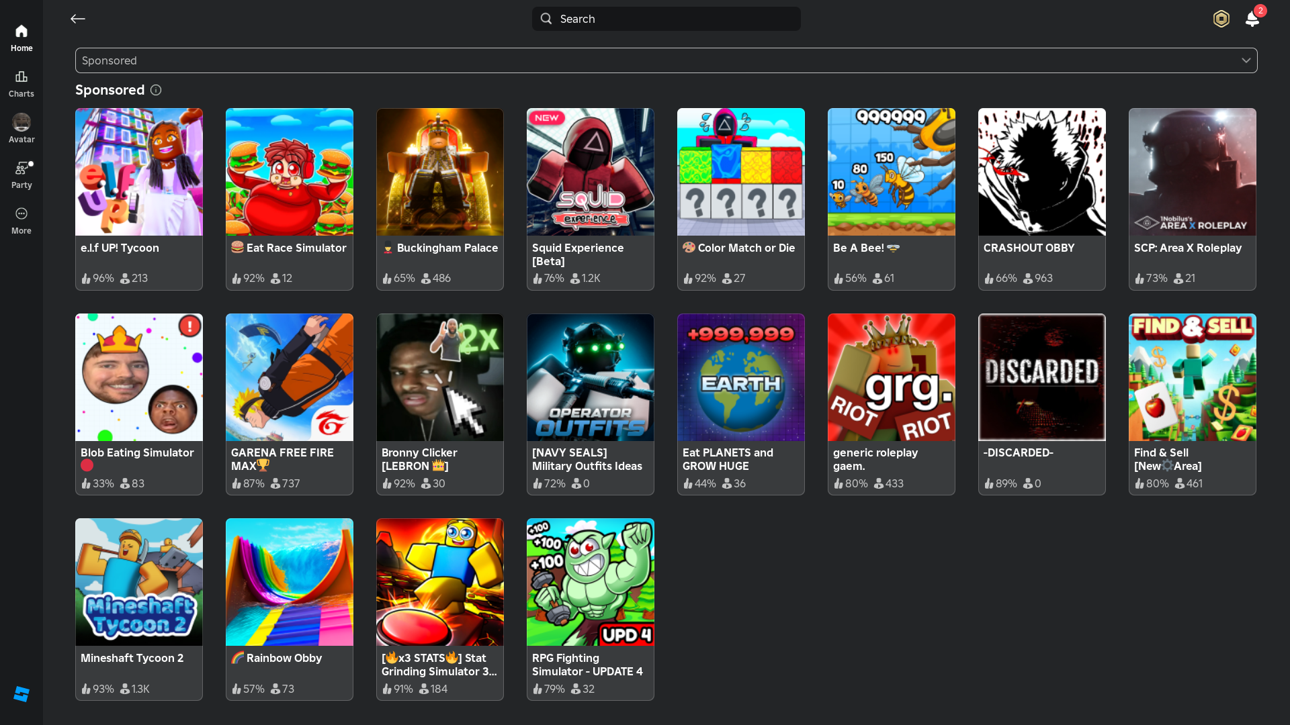
Task: Open the More menu
Action: (x=21, y=221)
